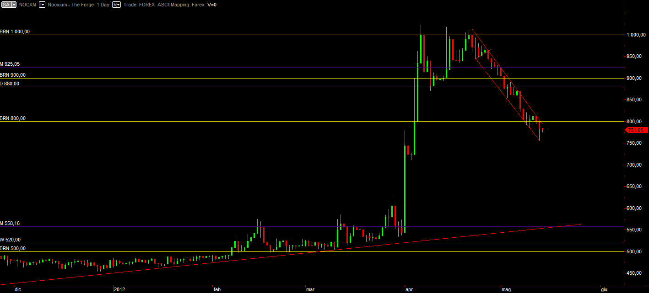Click the 2012 marker on time axis
This screenshot has width=649, height=293.
point(119,289)
